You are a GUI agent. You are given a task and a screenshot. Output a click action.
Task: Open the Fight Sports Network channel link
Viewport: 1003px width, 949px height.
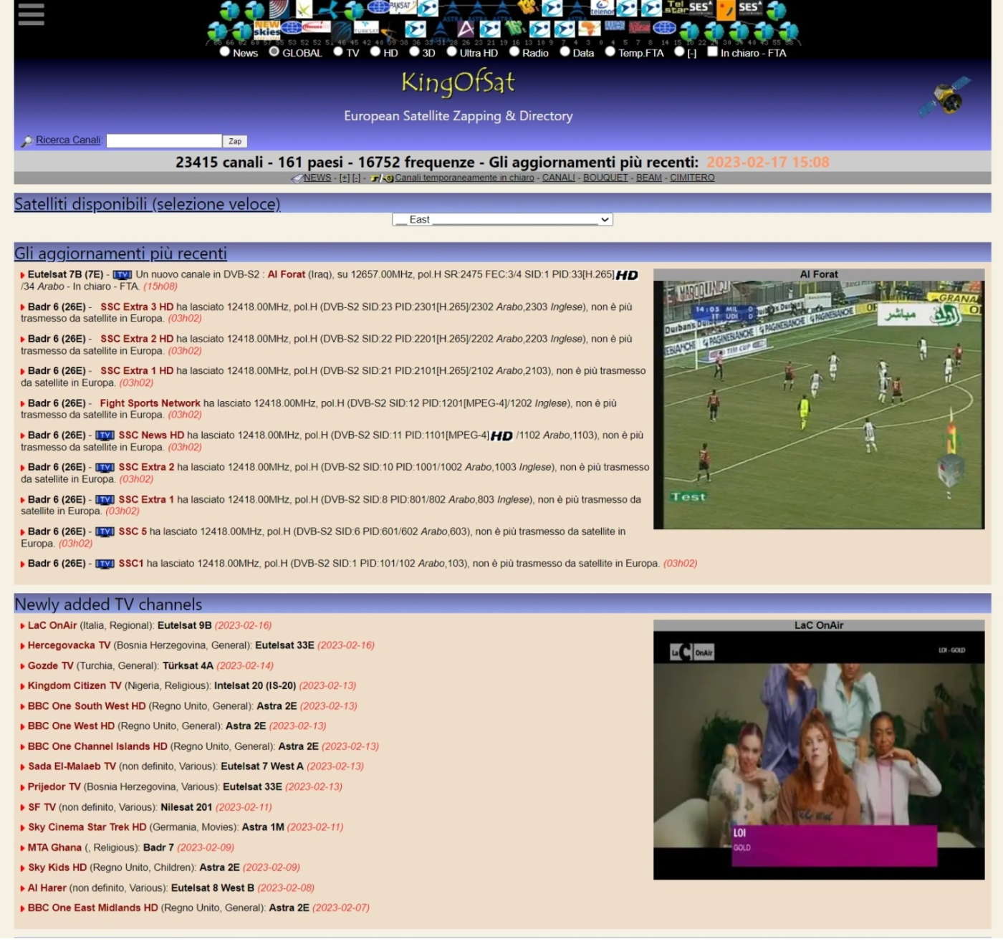coord(150,404)
